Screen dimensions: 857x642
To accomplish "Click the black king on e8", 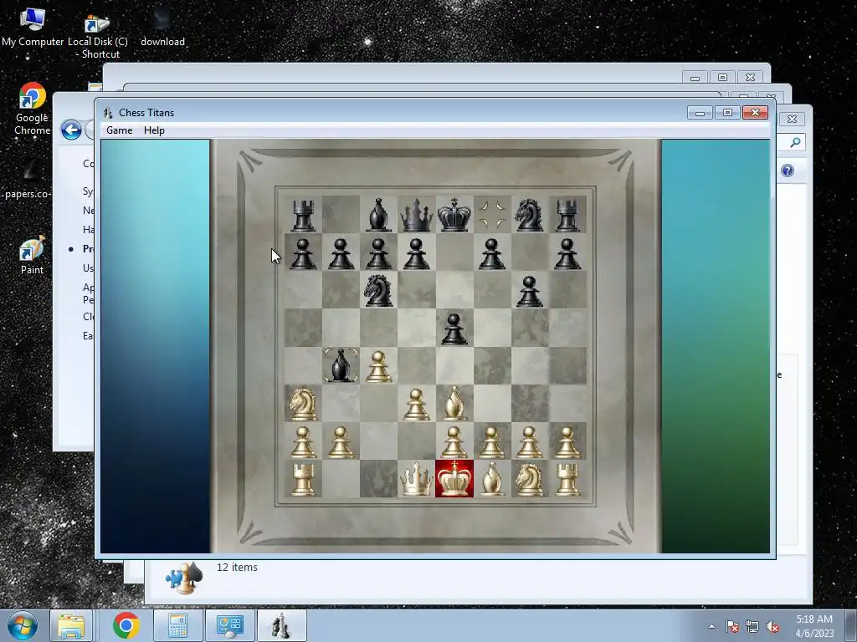I will [454, 215].
